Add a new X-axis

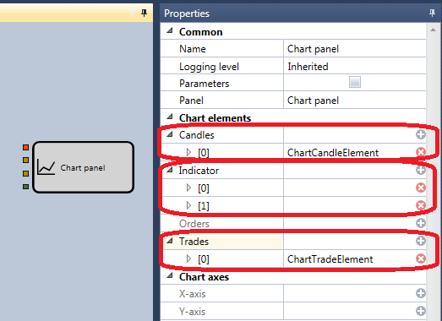click(x=421, y=293)
